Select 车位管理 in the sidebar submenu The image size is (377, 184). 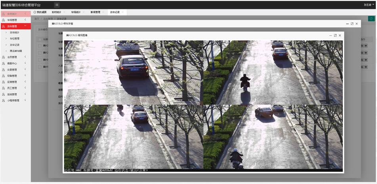point(14,39)
